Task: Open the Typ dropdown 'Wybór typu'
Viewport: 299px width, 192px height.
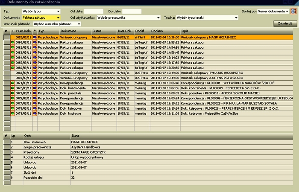Action: pyautogui.click(x=41, y=11)
